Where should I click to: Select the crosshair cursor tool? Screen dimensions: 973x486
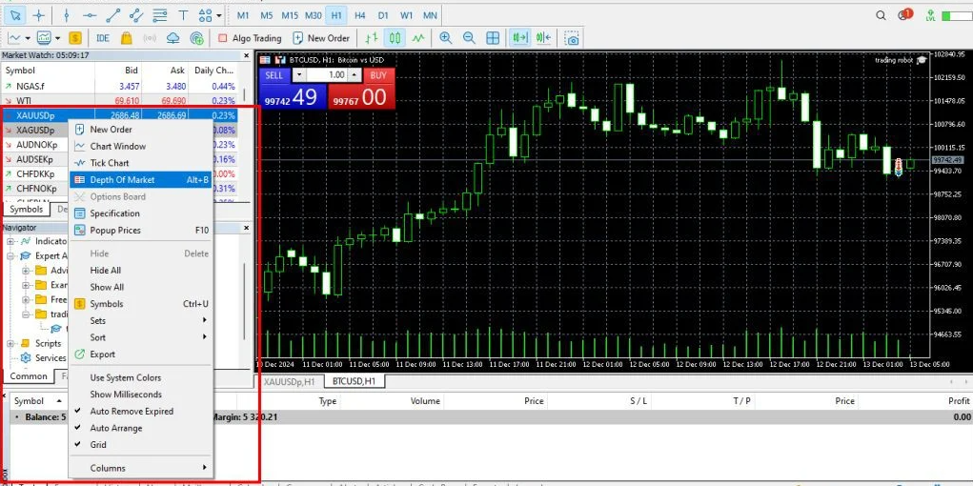tap(39, 15)
